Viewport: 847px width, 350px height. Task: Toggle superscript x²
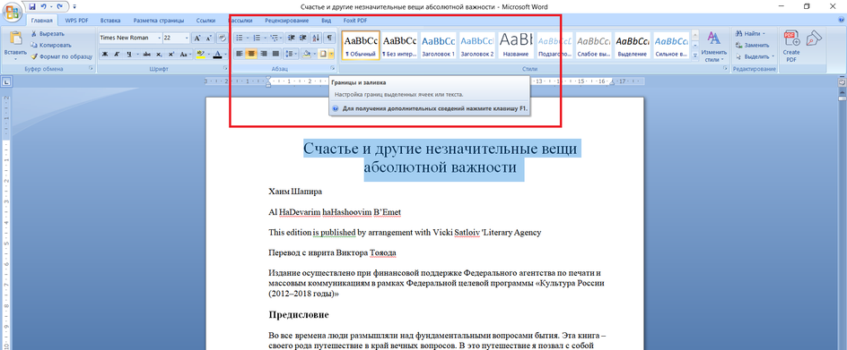tap(171, 54)
